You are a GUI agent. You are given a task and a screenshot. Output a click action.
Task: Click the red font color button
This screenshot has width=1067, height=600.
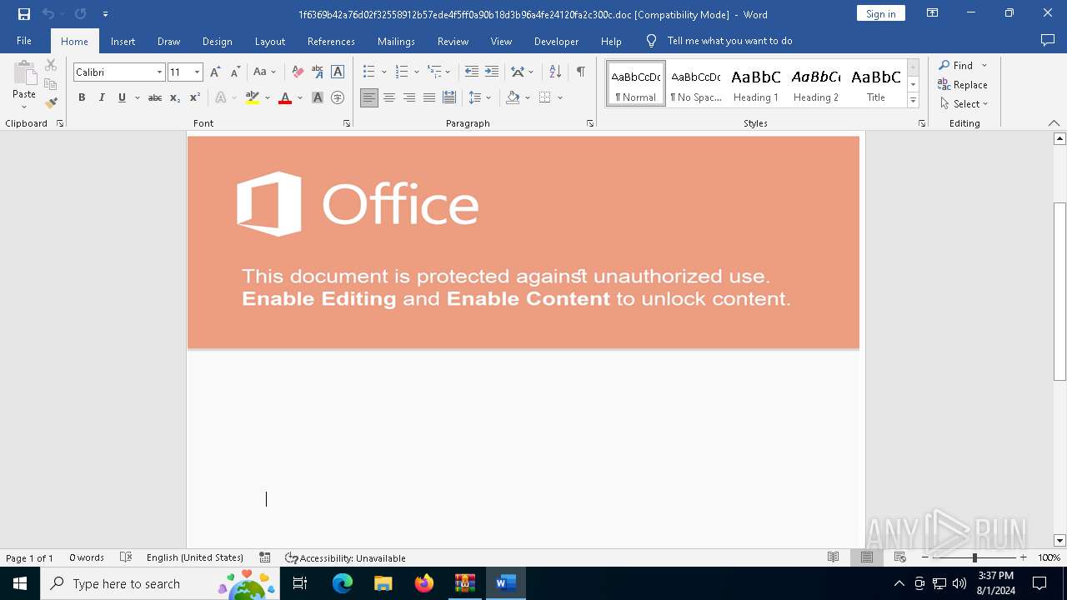click(285, 97)
